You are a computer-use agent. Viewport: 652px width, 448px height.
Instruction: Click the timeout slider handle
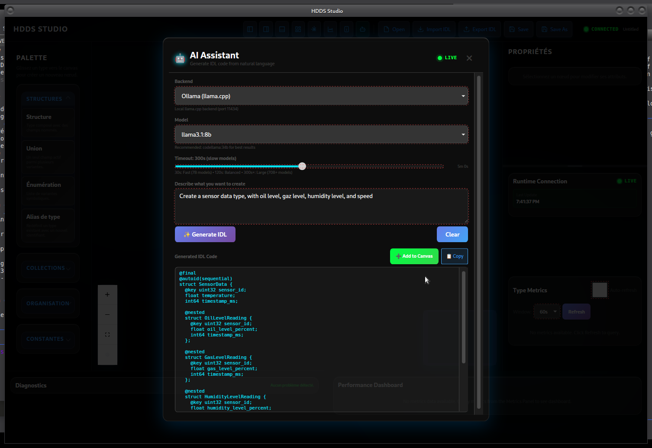point(302,166)
